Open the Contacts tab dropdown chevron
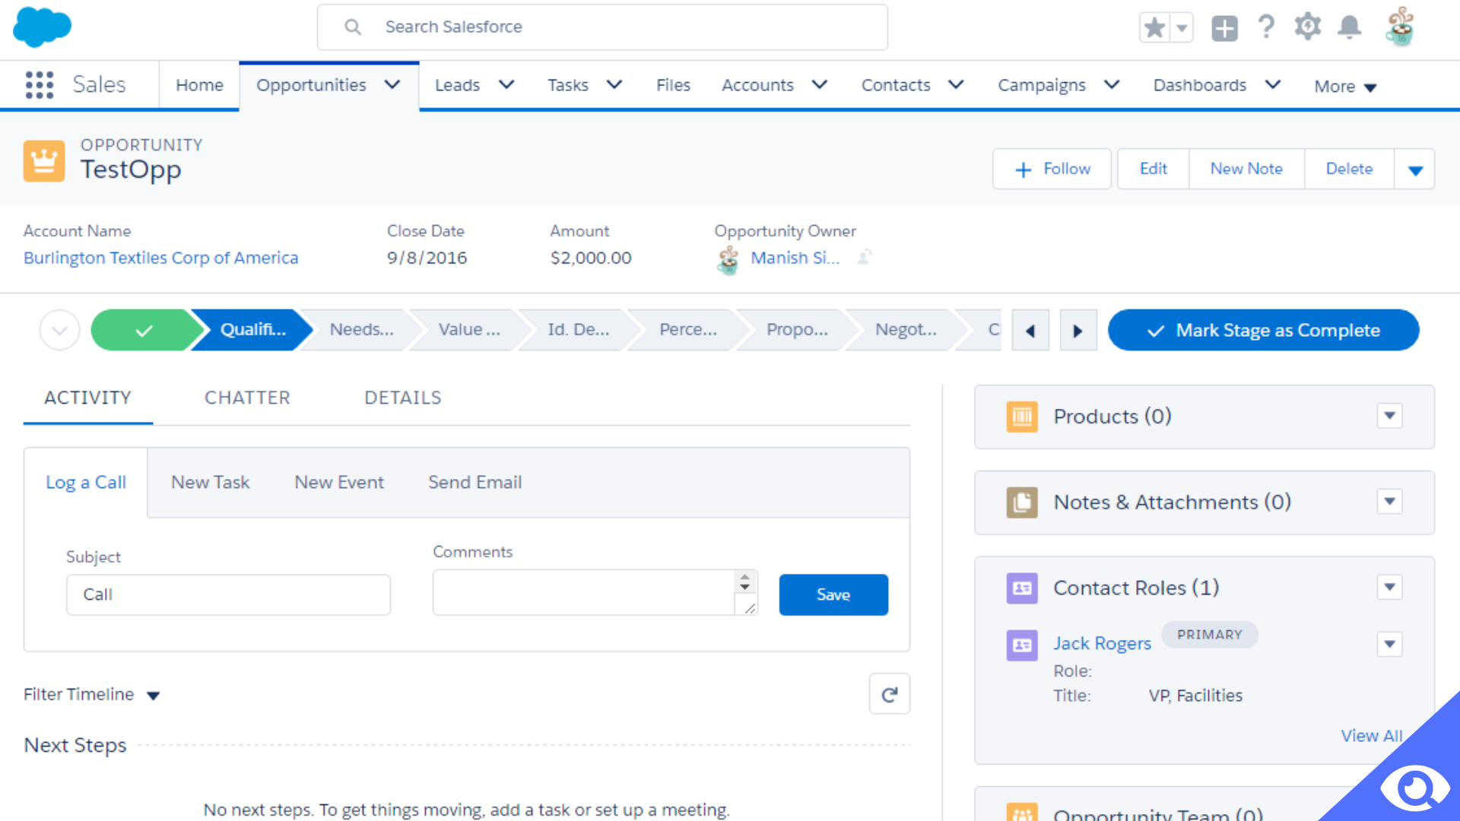Image resolution: width=1460 pixels, height=821 pixels. (956, 85)
